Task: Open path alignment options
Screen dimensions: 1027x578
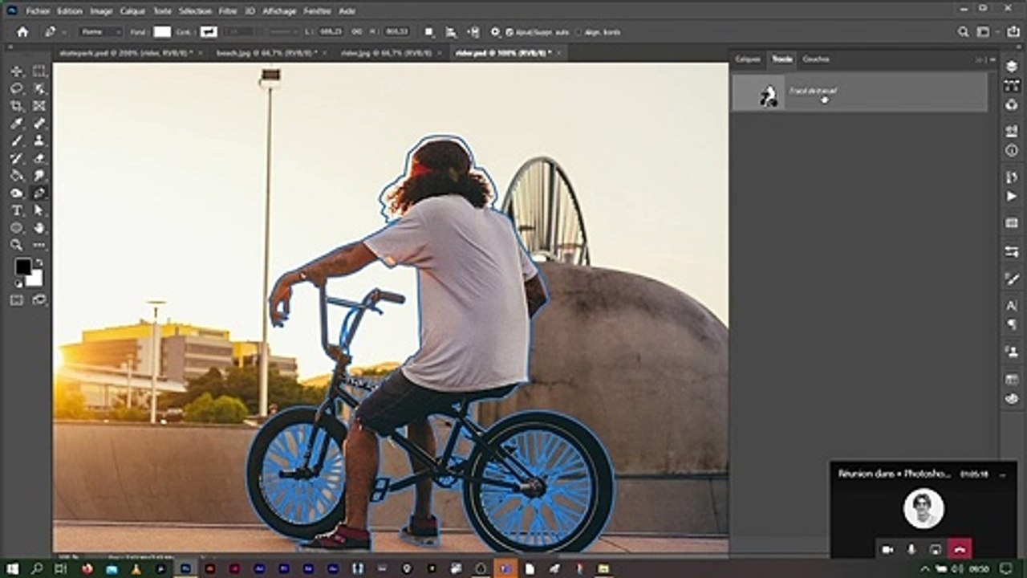Action: pos(452,32)
